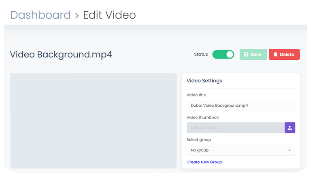Click the gray video preview area

click(x=94, y=120)
